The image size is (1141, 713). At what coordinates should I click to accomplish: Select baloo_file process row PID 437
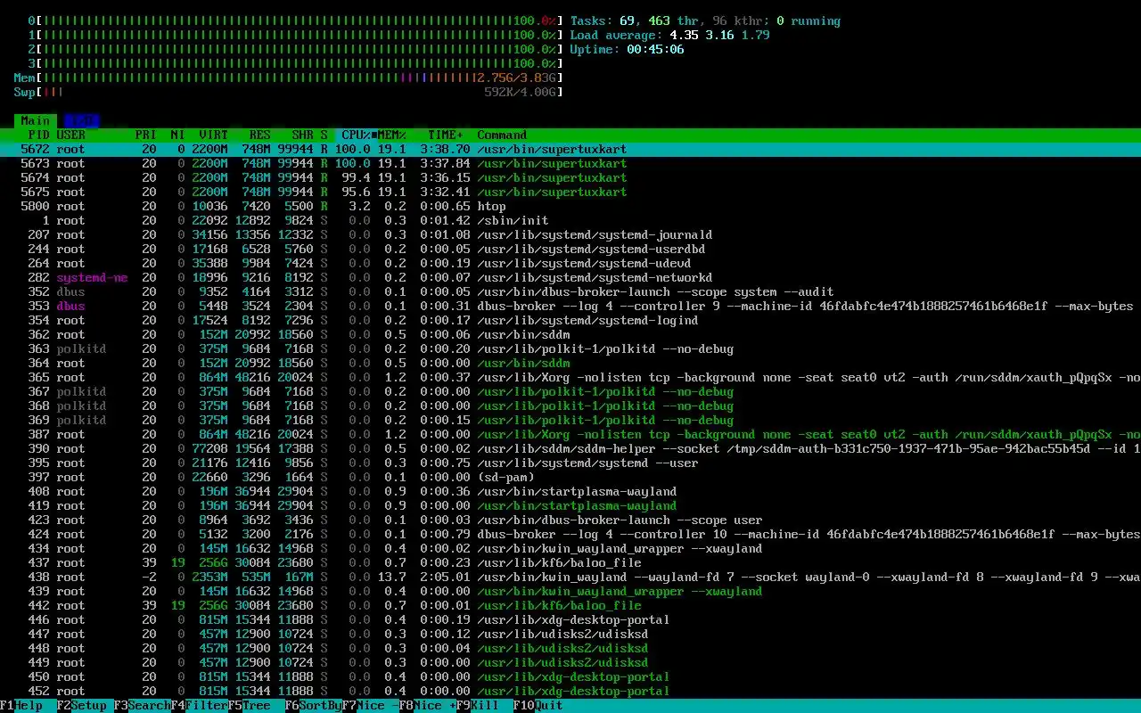click(570, 562)
